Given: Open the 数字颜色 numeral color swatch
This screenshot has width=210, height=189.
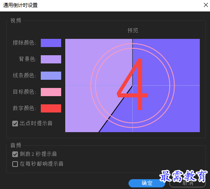Looking at the screenshot, I should (51, 108).
